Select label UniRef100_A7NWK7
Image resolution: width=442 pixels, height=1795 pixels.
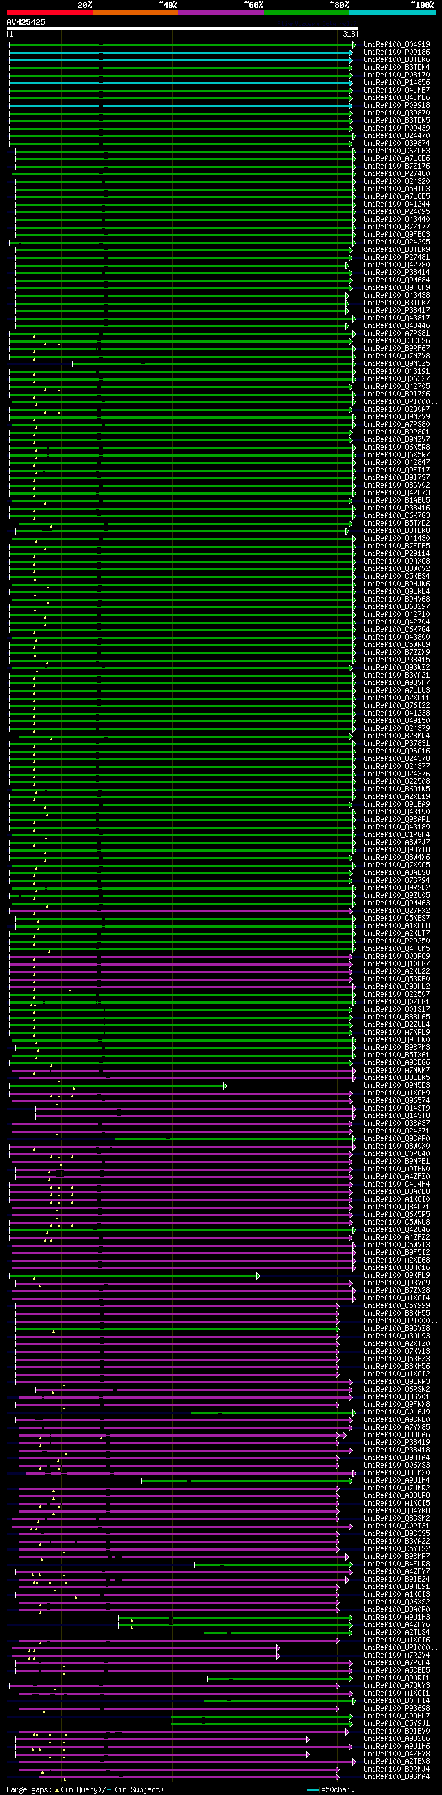[x=396, y=1071]
